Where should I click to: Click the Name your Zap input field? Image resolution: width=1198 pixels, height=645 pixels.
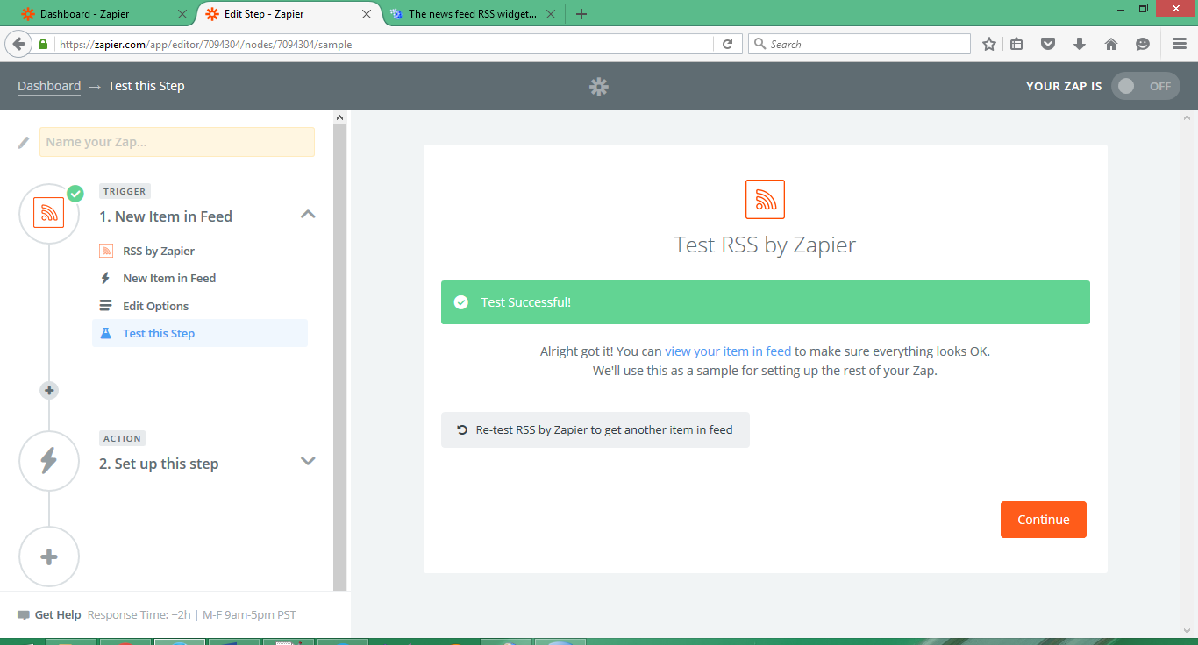(177, 142)
